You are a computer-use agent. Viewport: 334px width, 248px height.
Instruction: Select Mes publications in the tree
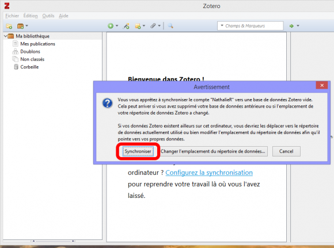(x=37, y=44)
